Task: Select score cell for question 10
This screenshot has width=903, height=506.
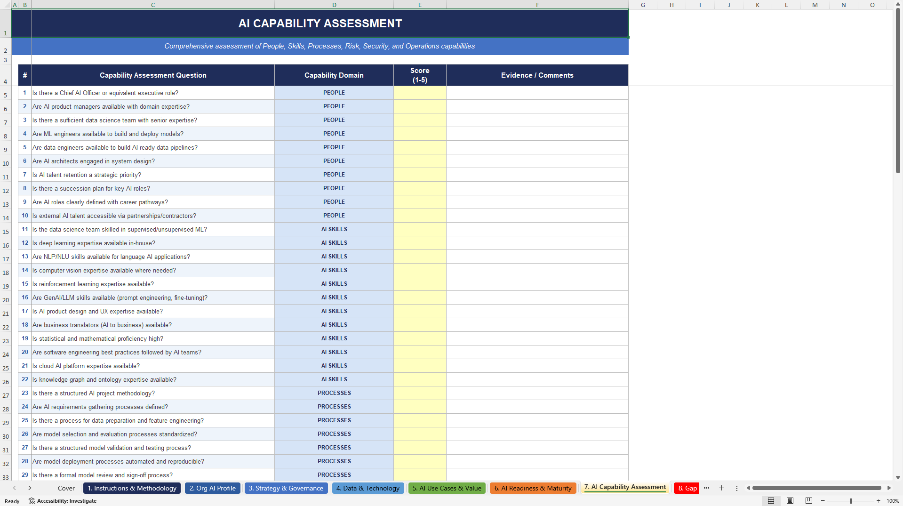Action: coord(420,216)
